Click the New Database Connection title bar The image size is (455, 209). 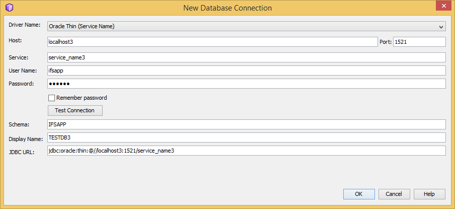[x=227, y=8]
